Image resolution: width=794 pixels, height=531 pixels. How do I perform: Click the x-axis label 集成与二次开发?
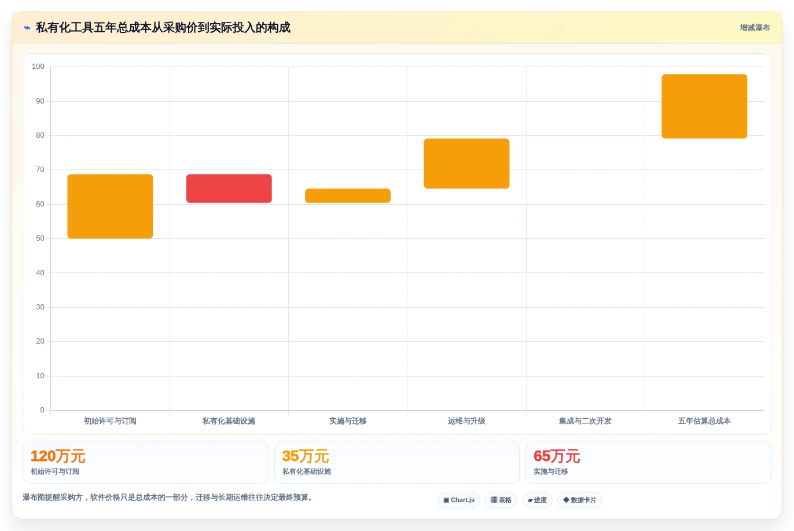(585, 421)
